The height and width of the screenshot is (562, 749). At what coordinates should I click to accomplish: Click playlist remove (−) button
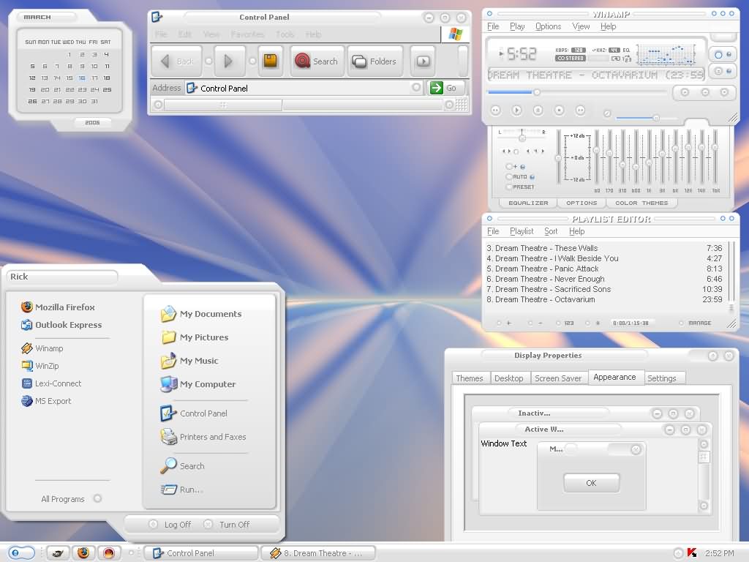click(x=535, y=323)
